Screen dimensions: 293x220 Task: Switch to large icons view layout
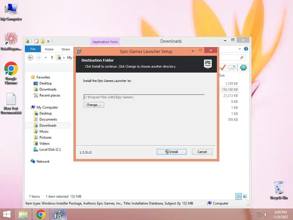click(245, 196)
